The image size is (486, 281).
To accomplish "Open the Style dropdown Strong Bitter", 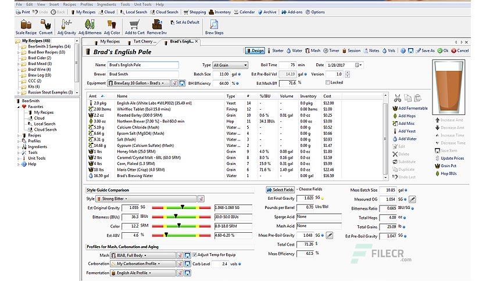I will coord(146,199).
